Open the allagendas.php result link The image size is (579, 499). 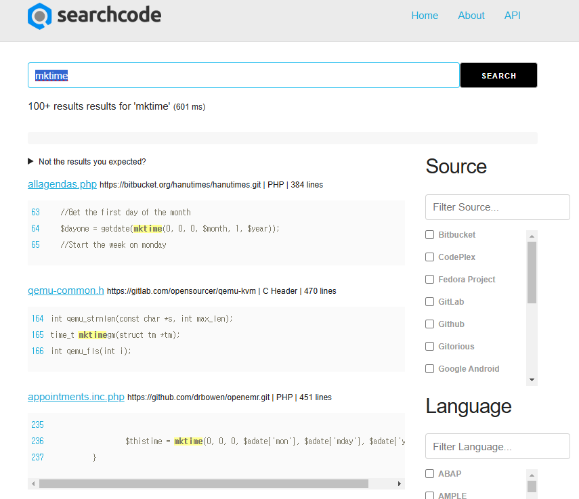tap(62, 183)
